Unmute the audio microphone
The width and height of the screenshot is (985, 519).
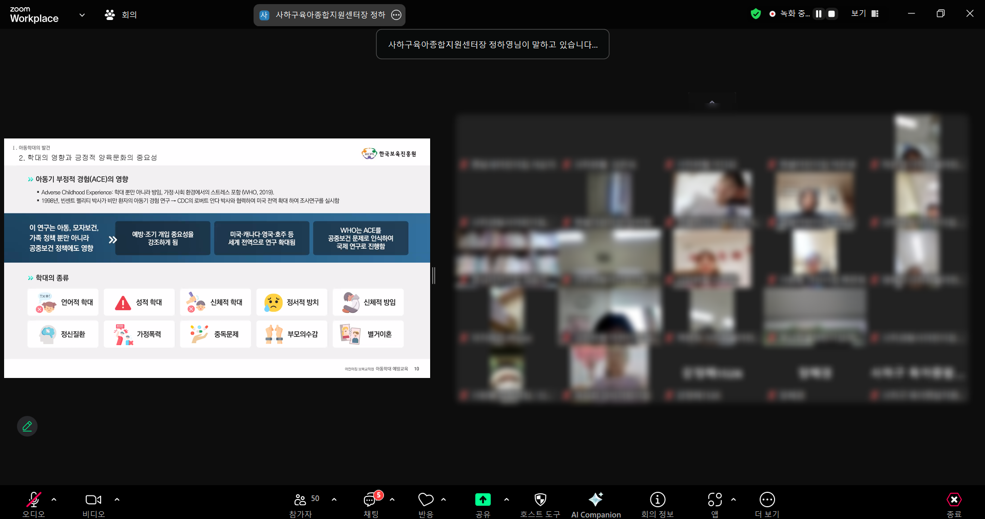pyautogui.click(x=33, y=500)
